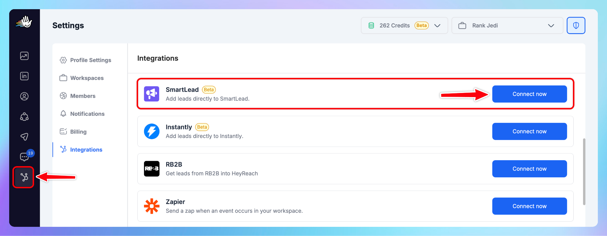This screenshot has height=236, width=607.
Task: Click the Settings page title
Action: tap(68, 25)
